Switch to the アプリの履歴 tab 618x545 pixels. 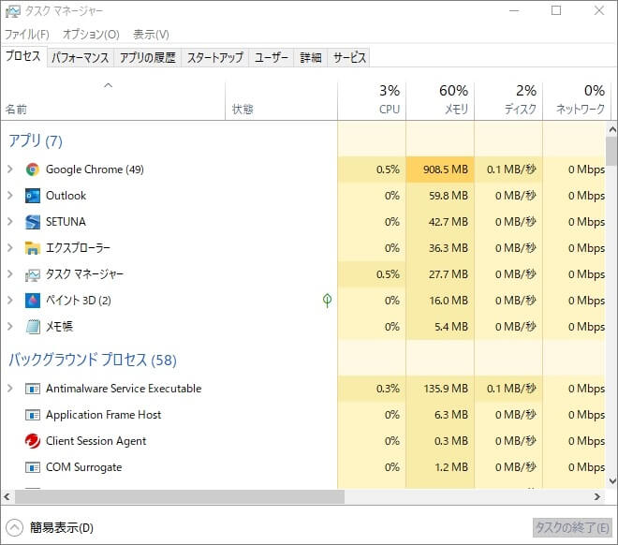[148, 58]
